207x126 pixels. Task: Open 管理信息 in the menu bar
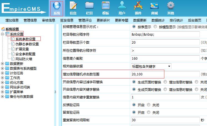(30, 20)
